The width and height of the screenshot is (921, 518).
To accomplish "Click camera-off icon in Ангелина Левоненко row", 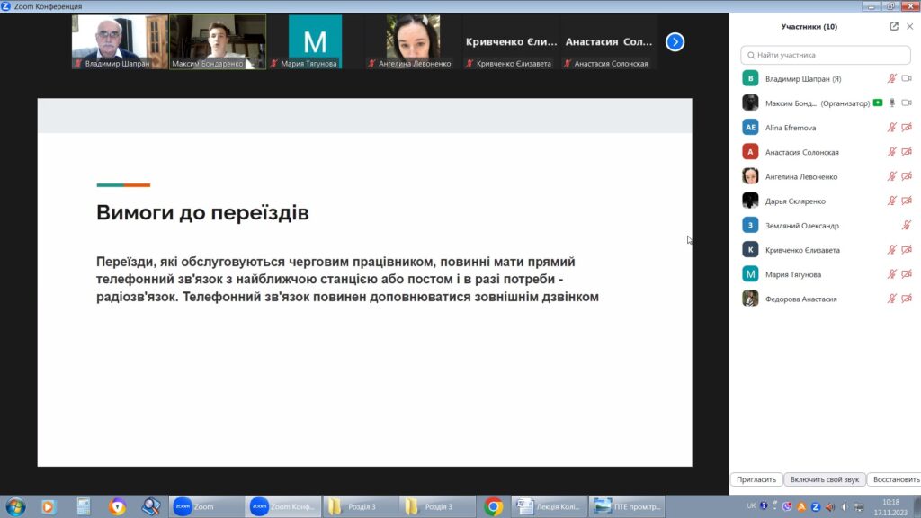I will tap(907, 176).
